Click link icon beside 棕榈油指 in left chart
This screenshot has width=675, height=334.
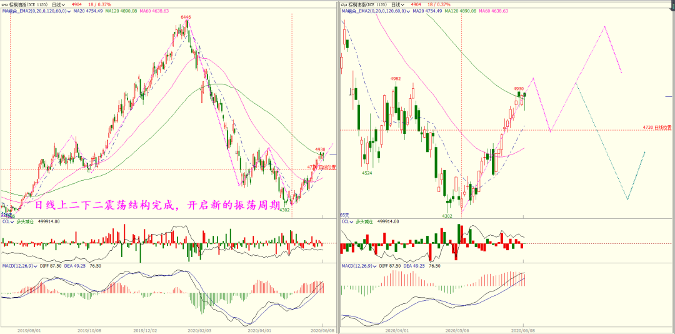point(4,5)
